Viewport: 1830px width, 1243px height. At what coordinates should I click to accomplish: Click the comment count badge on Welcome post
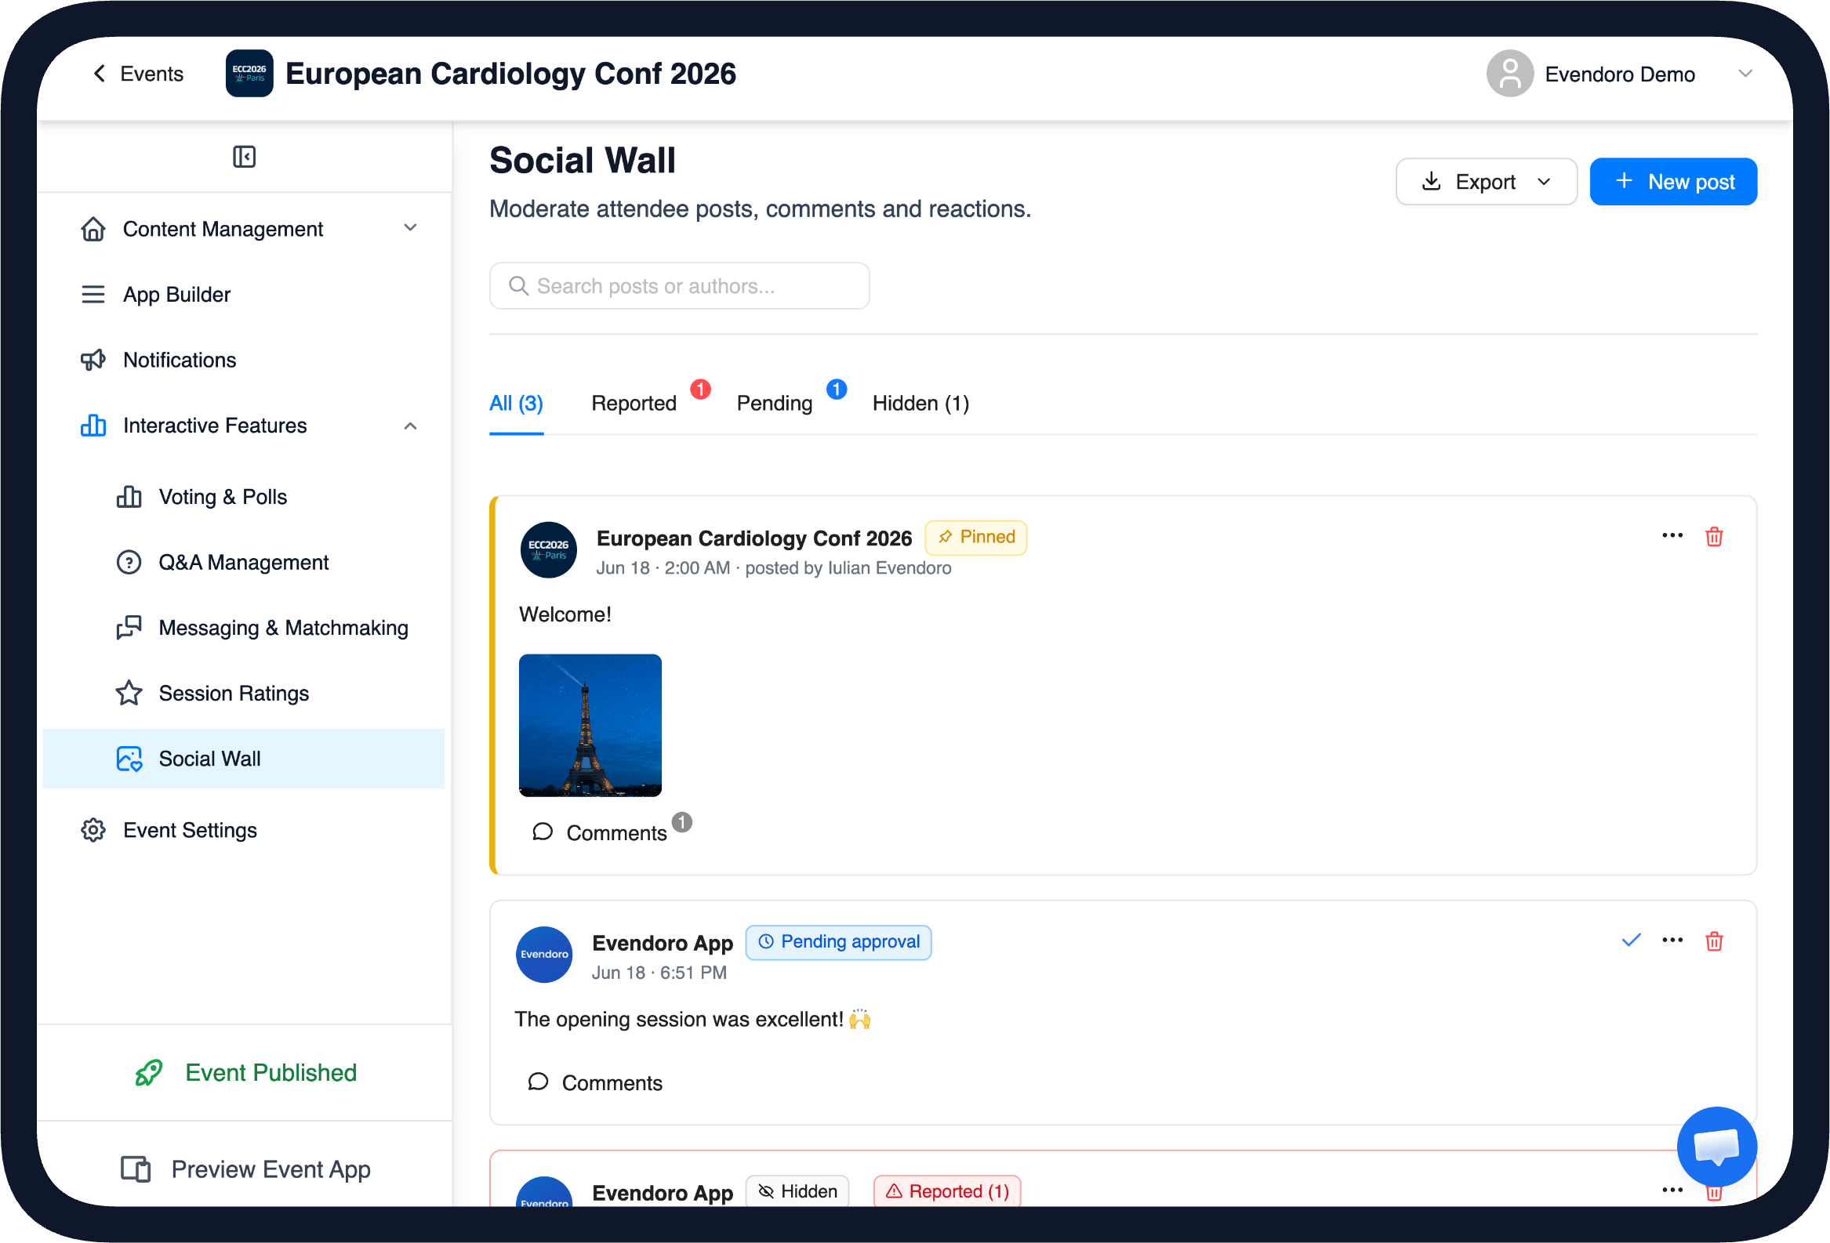pos(681,822)
